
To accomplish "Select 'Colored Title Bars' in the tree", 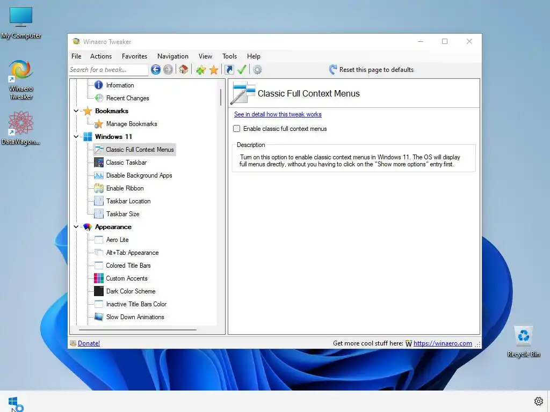I will tap(128, 266).
